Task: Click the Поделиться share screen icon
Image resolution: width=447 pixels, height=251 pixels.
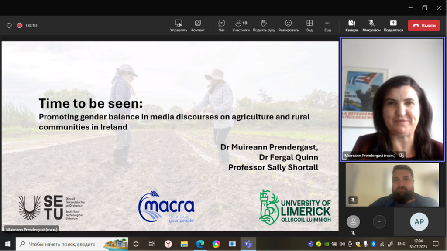Action: 393,25
